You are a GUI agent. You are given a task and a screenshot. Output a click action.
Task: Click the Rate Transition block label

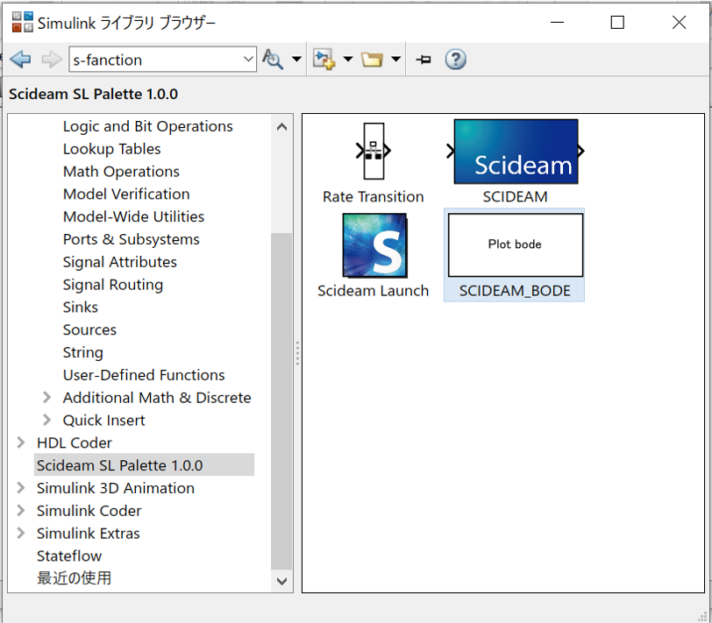coord(374,197)
